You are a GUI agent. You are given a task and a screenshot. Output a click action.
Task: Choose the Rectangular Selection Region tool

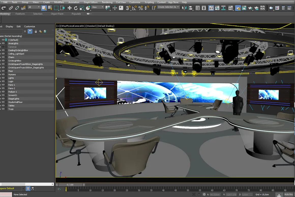(x=56, y=8)
